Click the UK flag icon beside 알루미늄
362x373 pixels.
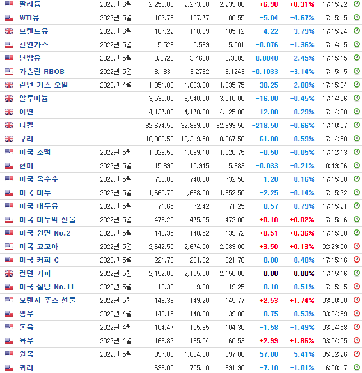pos(9,98)
